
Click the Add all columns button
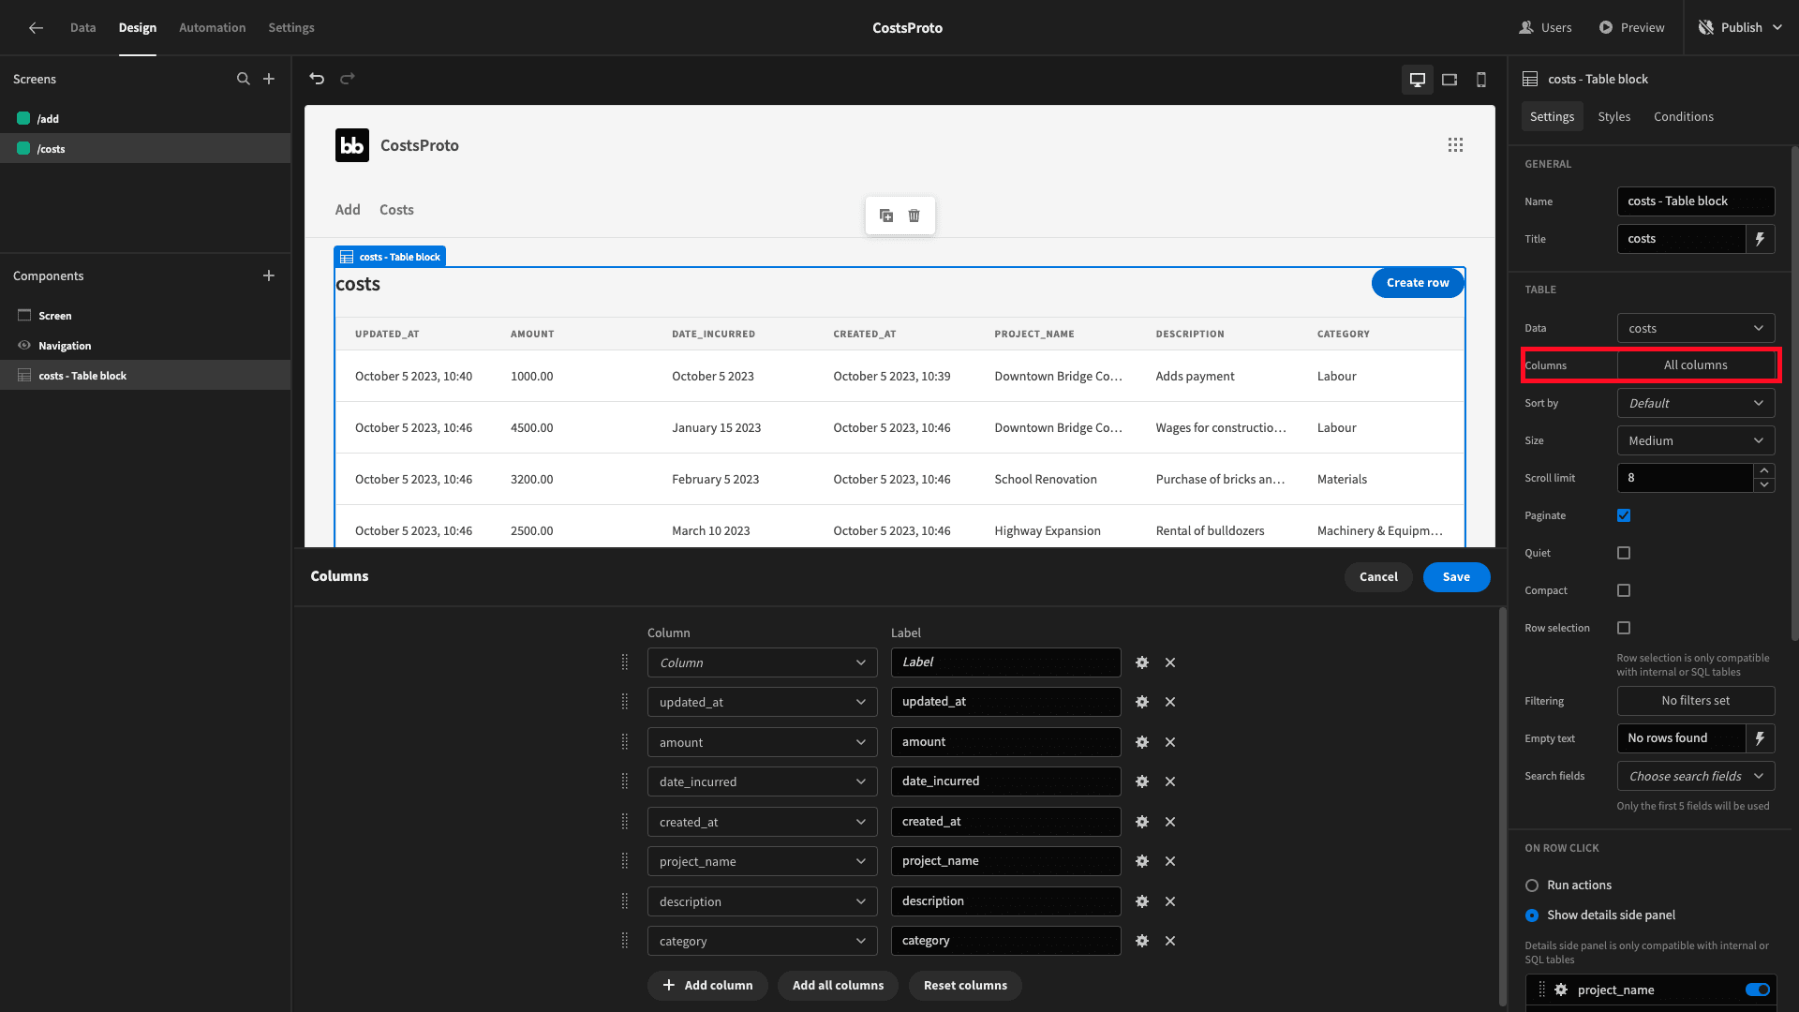(x=838, y=985)
